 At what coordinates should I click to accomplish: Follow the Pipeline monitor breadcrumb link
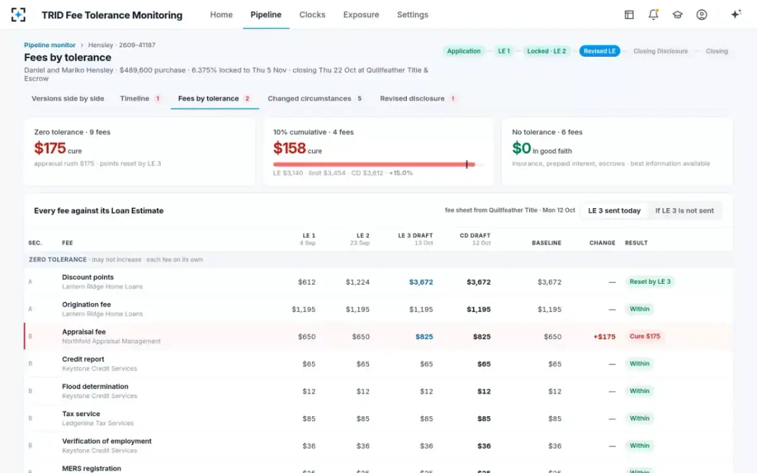point(50,45)
